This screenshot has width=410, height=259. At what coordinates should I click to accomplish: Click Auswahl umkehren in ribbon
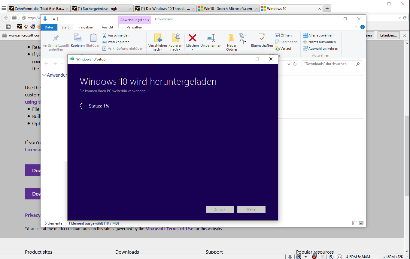(320, 49)
